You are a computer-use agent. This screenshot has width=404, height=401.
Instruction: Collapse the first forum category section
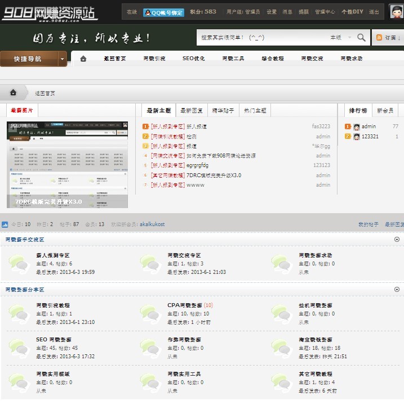tap(397, 240)
